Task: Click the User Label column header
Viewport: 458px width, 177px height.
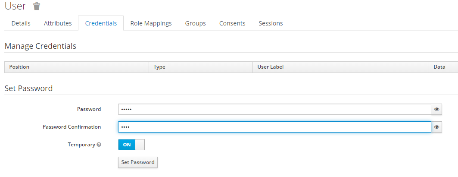Action: (270, 67)
